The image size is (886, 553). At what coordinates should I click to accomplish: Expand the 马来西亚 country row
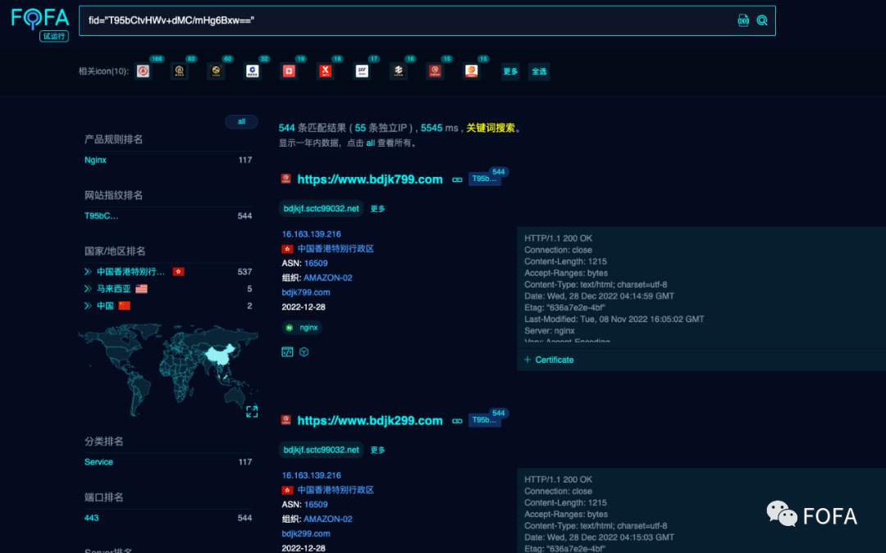pyautogui.click(x=88, y=288)
